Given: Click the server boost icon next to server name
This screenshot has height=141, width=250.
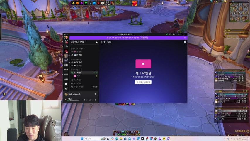Looking at the screenshot, I should [x=97, y=42].
